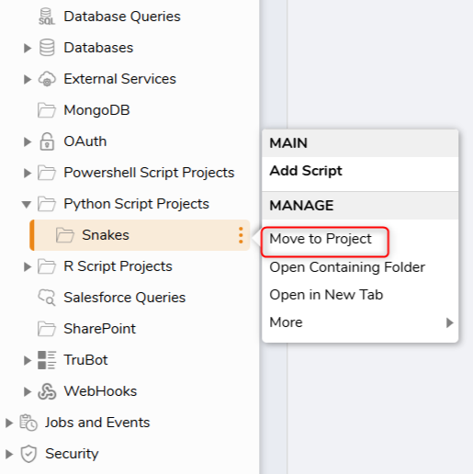Click the Databases cylinder icon

point(47,48)
